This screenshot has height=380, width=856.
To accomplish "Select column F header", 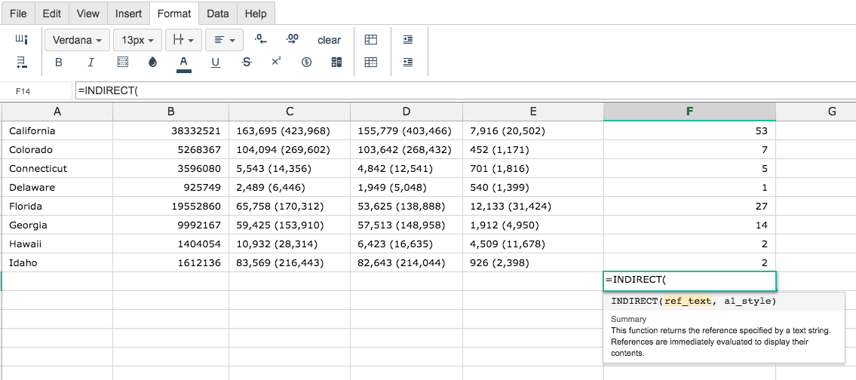I will pos(689,112).
